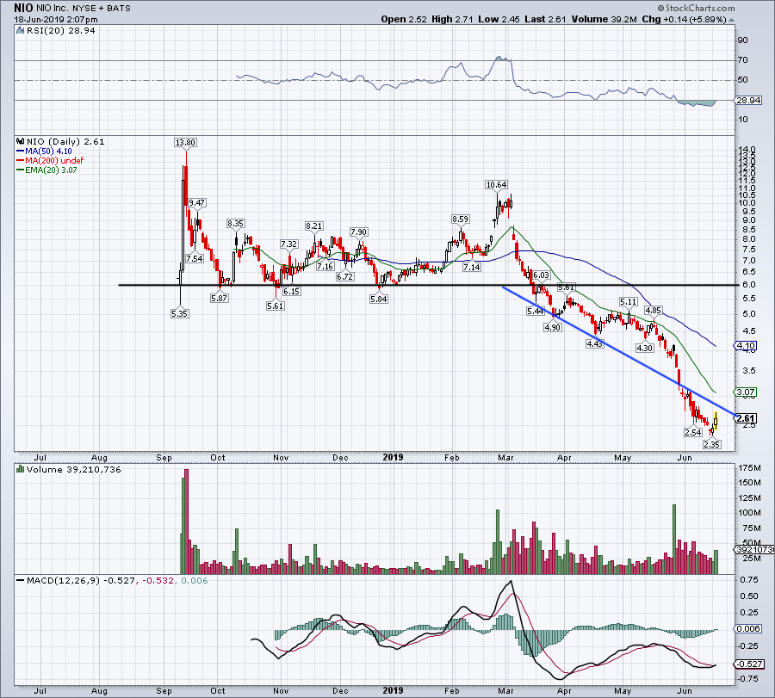
Task: Click the 5.87 price label
Action: (219, 299)
